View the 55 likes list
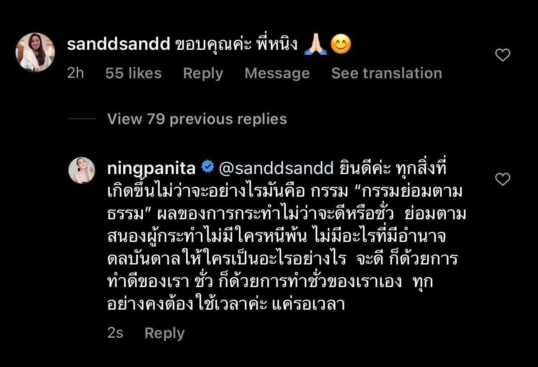The image size is (538, 367). (133, 73)
